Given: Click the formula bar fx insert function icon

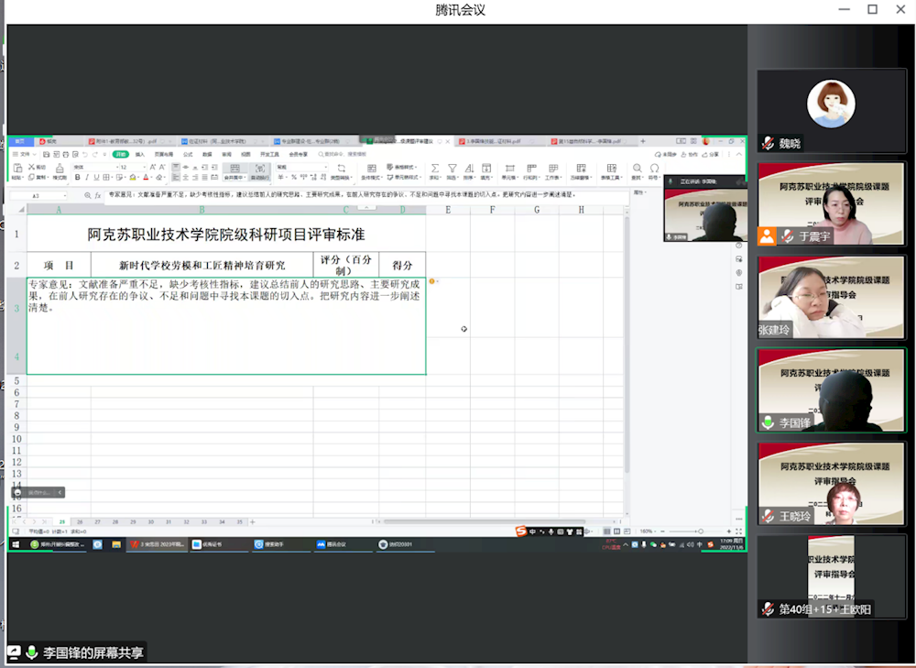Looking at the screenshot, I should 98,196.
